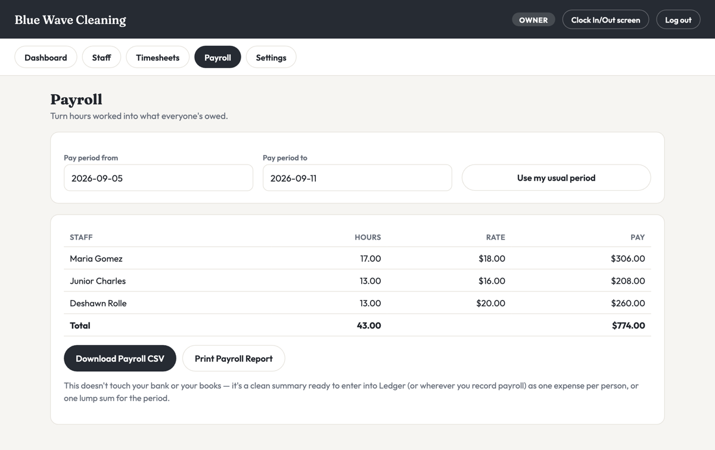Open the Settings tab
This screenshot has width=715, height=450.
(271, 57)
